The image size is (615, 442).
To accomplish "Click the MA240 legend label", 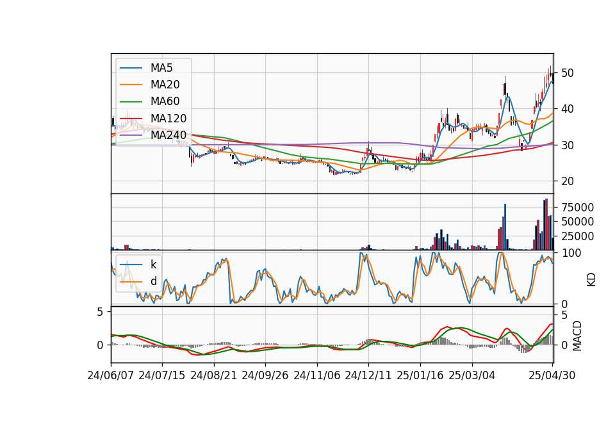I will tap(168, 135).
